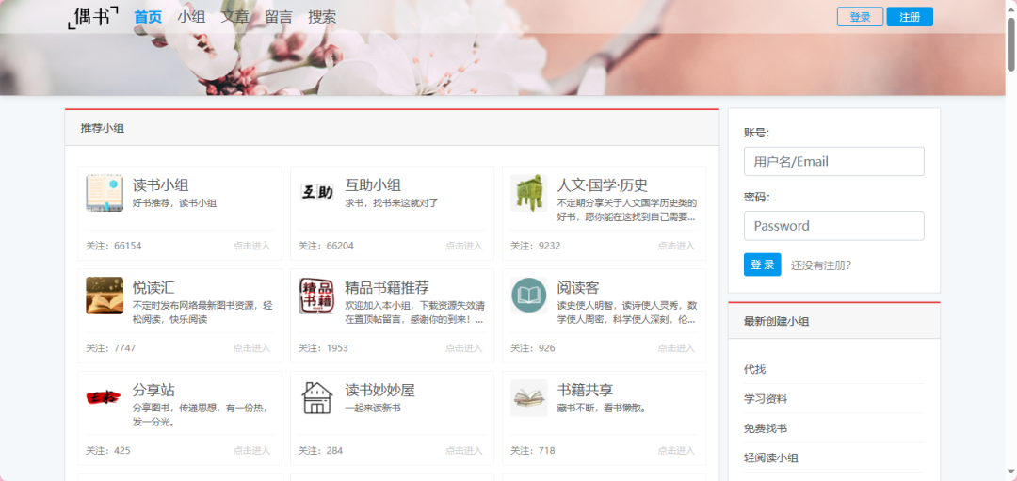
Task: Click the 关注:66204 follower count
Action: coord(326,246)
